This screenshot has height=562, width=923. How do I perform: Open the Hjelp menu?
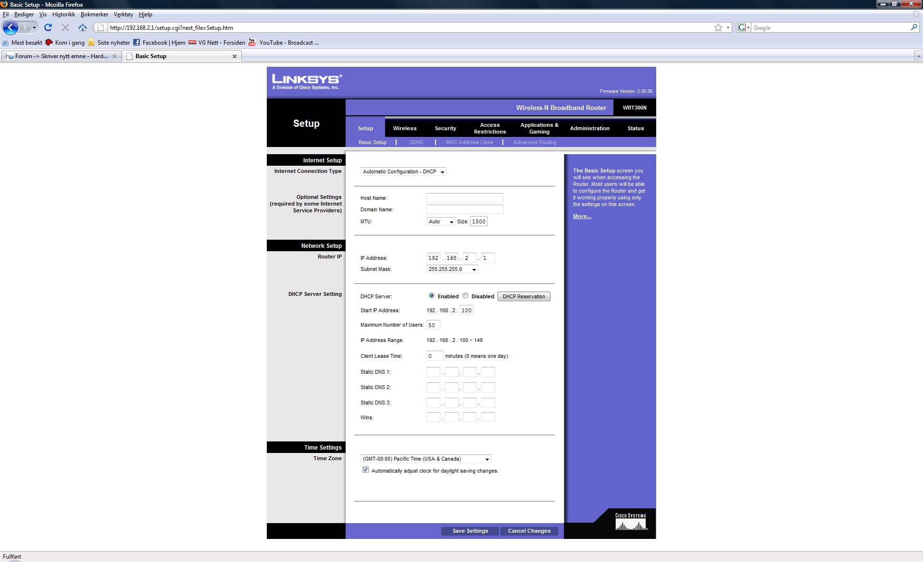click(x=146, y=14)
